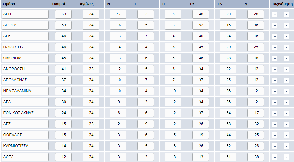Move ΑΕΖ row up
The image size is (294, 162).
click(275, 124)
